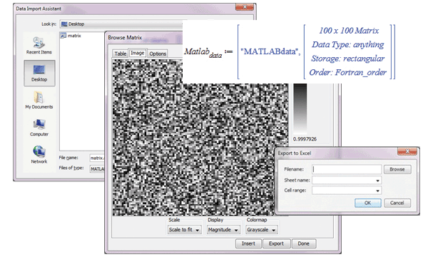Switch to the Options tab
428x267 pixels.
pyautogui.click(x=158, y=54)
